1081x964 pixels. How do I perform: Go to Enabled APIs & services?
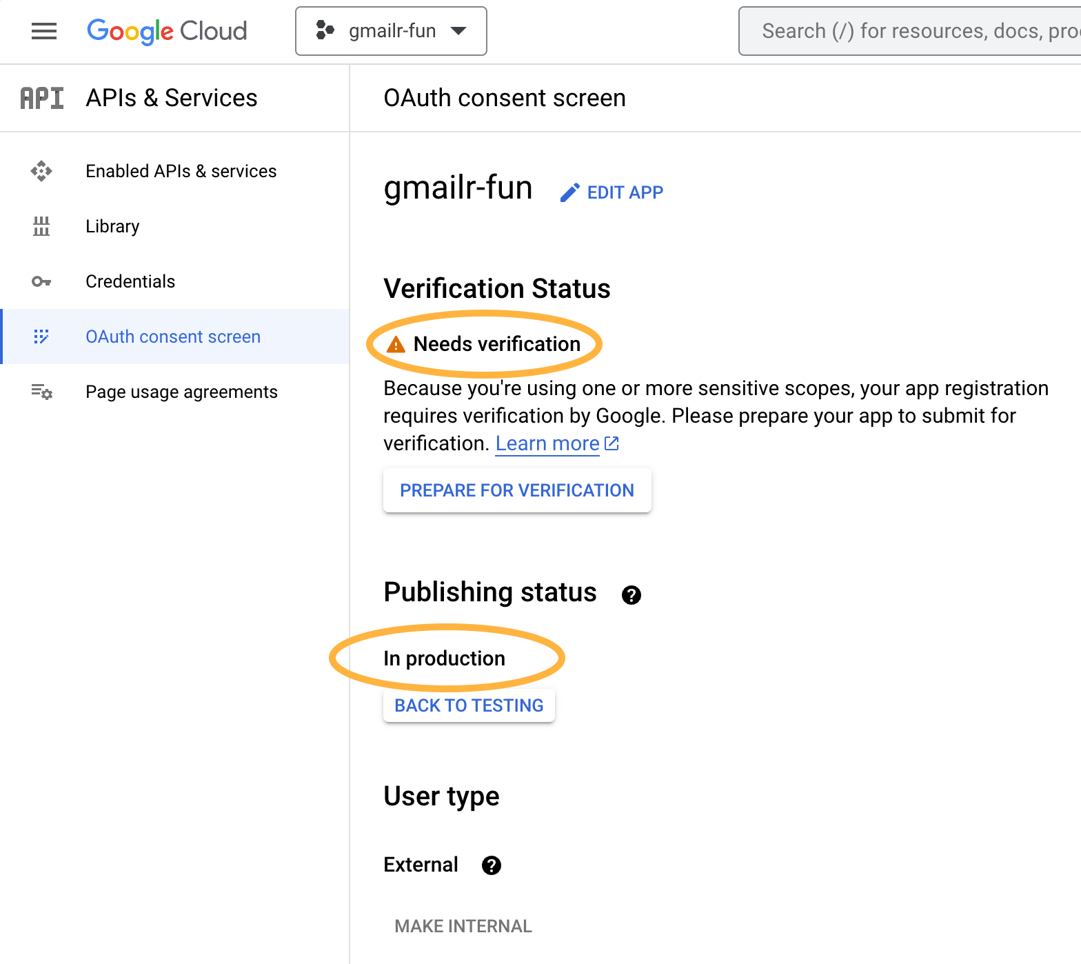pos(175,171)
